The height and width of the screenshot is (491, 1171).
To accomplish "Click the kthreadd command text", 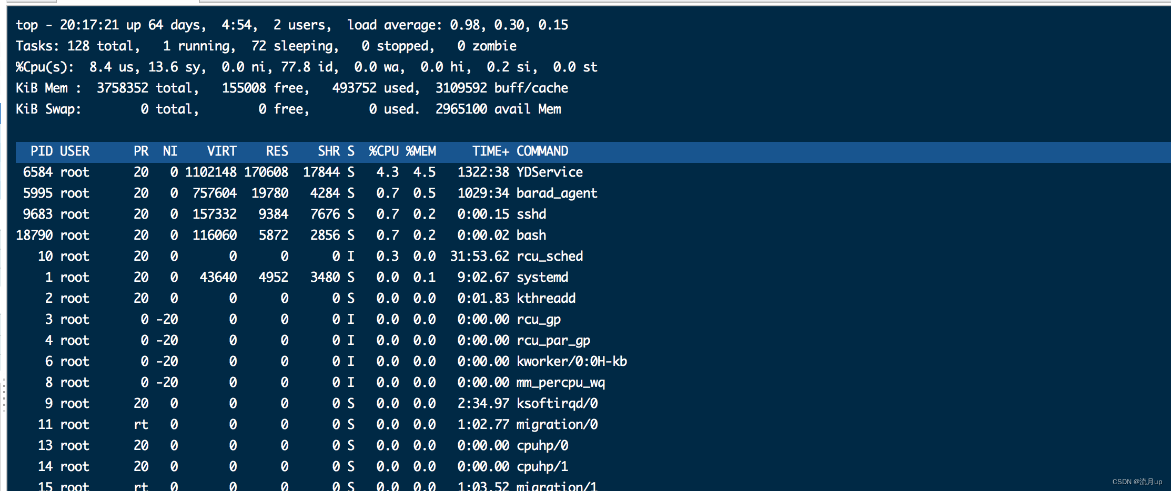I will (546, 299).
